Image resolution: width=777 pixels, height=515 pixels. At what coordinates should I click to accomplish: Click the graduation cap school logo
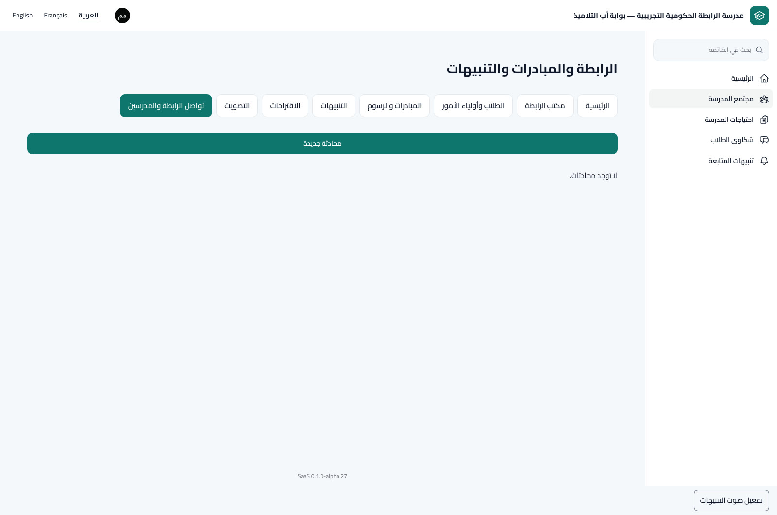(x=759, y=16)
